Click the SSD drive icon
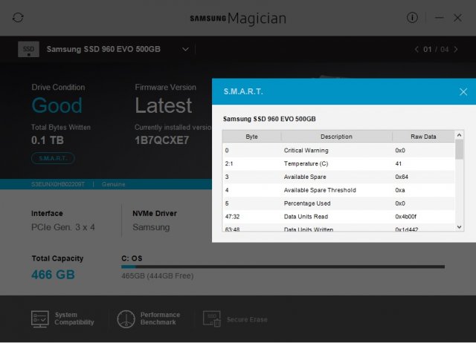 coord(28,49)
